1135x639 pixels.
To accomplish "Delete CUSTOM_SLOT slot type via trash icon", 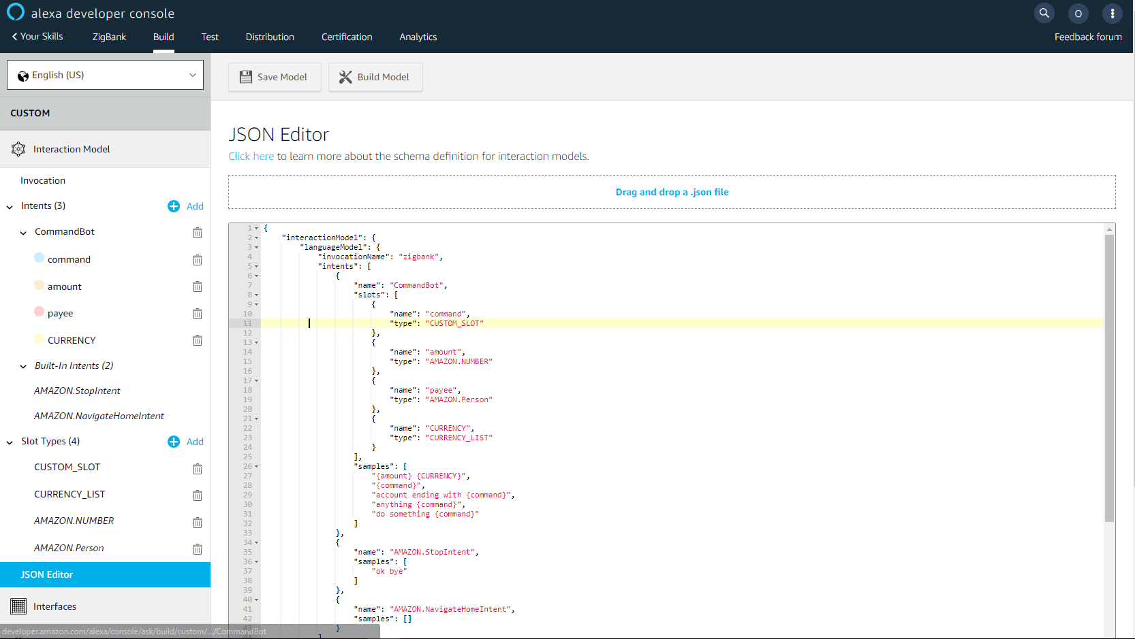I will tap(198, 469).
